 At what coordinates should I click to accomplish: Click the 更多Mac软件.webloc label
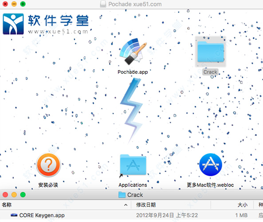tap(210, 185)
